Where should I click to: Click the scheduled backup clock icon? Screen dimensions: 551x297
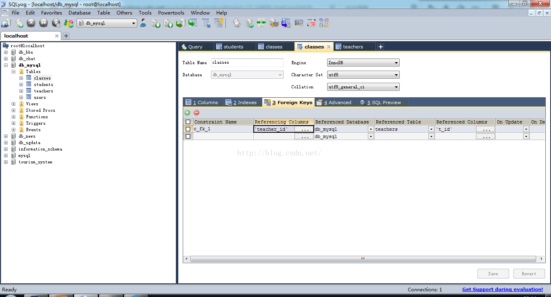point(286,23)
